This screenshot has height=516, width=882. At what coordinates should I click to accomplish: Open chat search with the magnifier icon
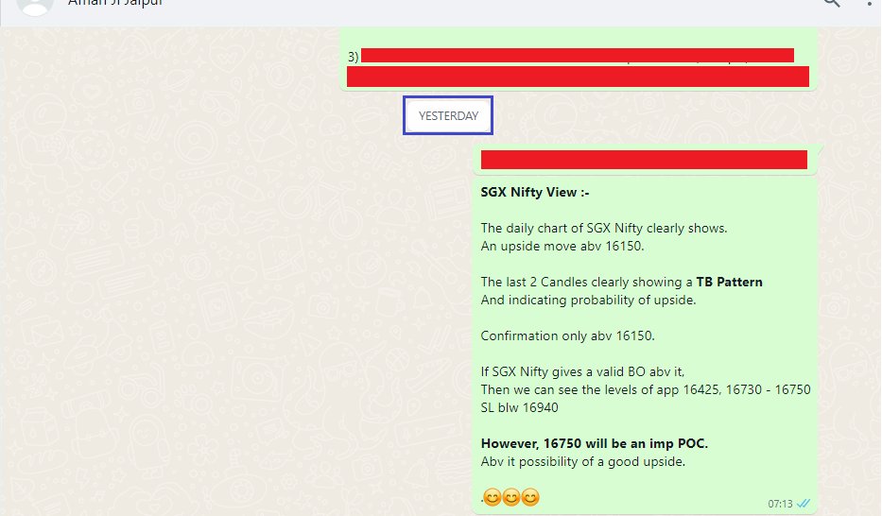pyautogui.click(x=831, y=3)
